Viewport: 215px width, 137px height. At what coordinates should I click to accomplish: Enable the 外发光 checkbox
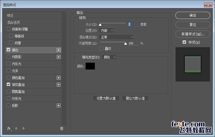[9, 98]
